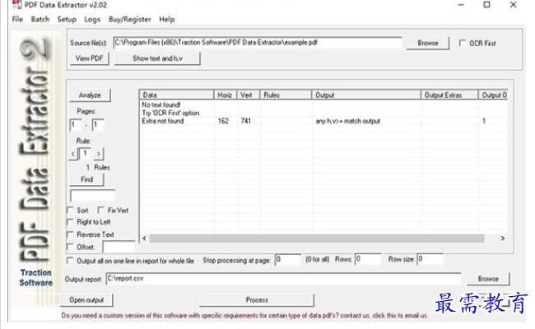This screenshot has width=535, height=329.
Task: Click the Find button
Action: pos(86,179)
